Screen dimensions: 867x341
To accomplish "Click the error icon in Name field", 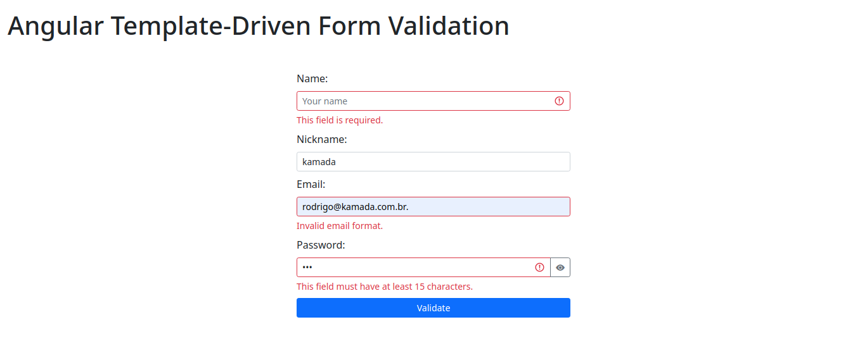I will [x=559, y=101].
